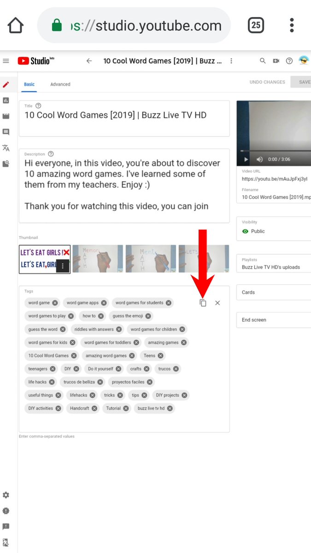
Task: Remove the 'Teens' tag
Action: point(160,355)
